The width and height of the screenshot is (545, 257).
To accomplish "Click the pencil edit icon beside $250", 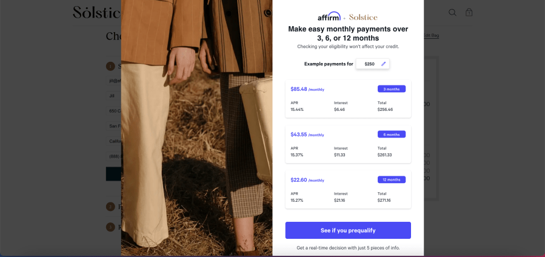I will click(383, 64).
